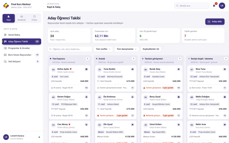Screen dimensions: 229x143
Task: Open Burs Sınavı Başvuruları in sidebar
Action: pos(21,55)
